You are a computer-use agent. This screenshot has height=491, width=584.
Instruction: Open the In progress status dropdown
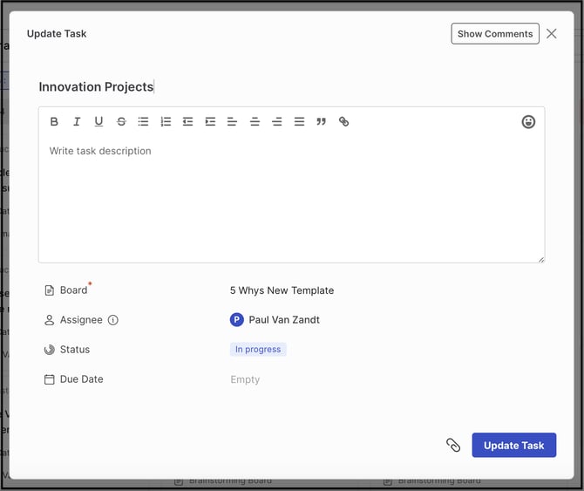(x=258, y=350)
